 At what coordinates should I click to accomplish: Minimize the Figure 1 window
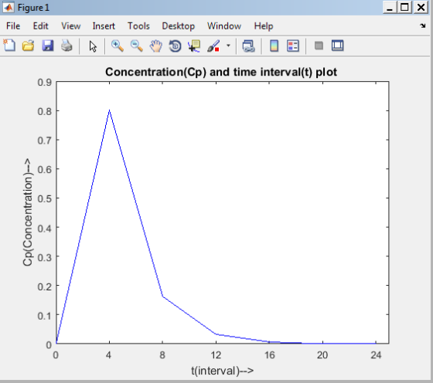click(390, 7)
